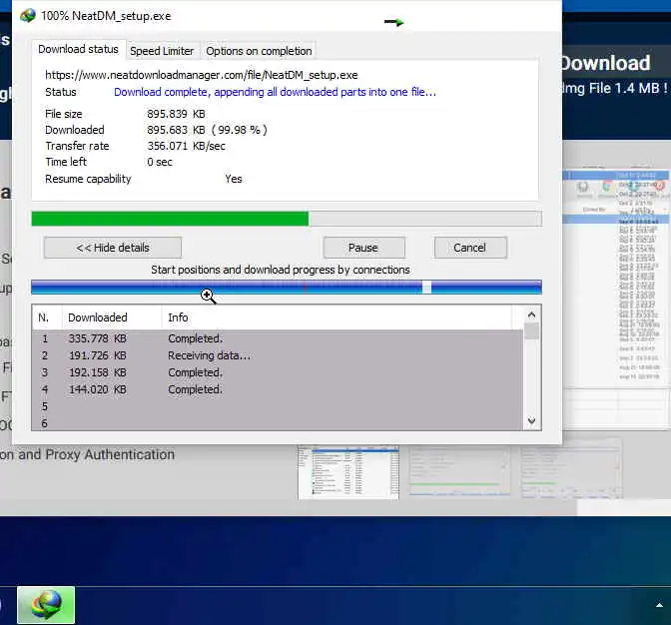
Task: Open Internet Download Manager from the taskbar
Action: tap(46, 605)
